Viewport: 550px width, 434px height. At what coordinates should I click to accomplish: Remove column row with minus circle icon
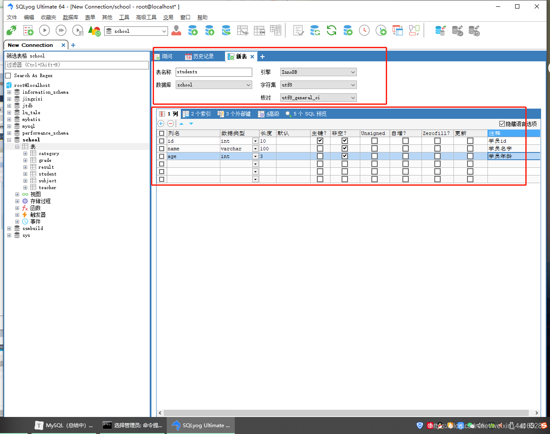click(171, 124)
